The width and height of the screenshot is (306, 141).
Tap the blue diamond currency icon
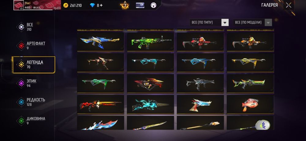tap(92, 5)
